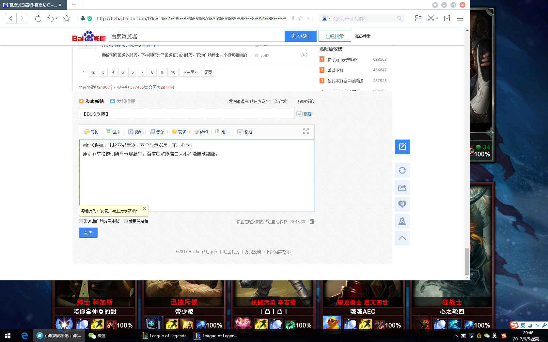
Task: Open the emoticon picker 表情
Action: (179, 132)
